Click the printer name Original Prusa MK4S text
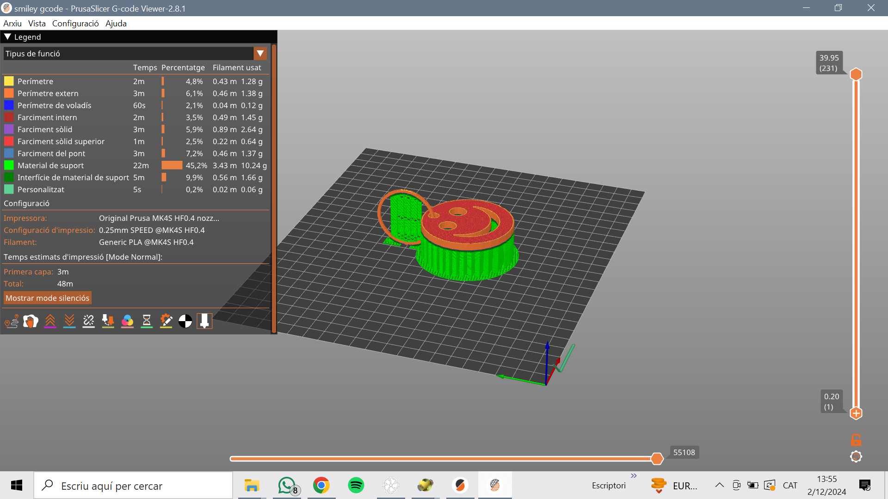Viewport: 888px width, 499px height. (159, 218)
